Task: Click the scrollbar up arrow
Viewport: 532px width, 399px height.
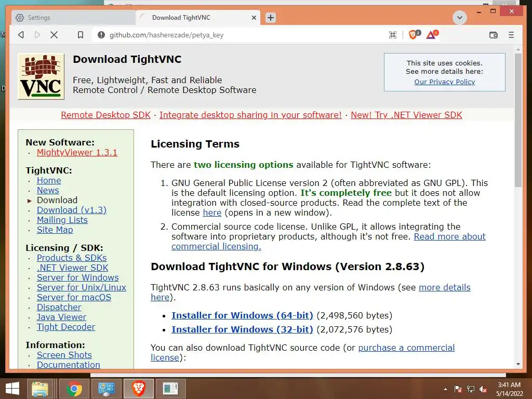Action: (518, 49)
